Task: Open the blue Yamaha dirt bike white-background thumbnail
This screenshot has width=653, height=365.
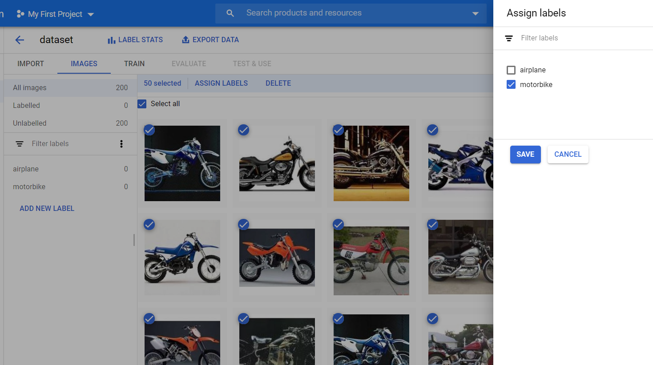Action: 182,258
